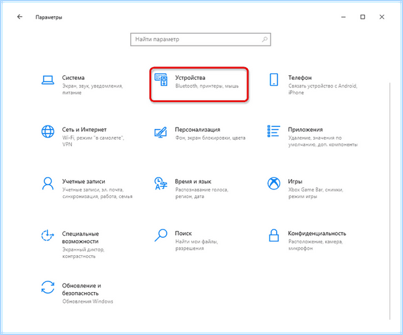Go back with the arrow button

[x=19, y=17]
